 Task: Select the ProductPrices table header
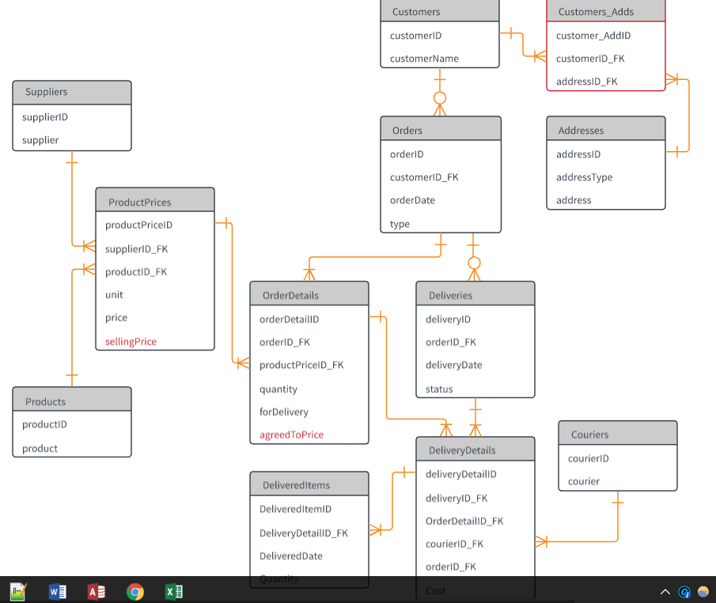click(155, 199)
